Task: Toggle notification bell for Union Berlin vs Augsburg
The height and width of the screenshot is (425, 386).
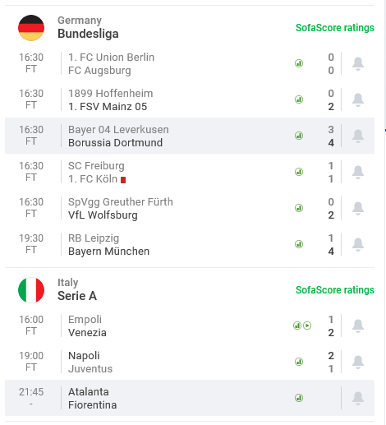Action: pos(358,64)
